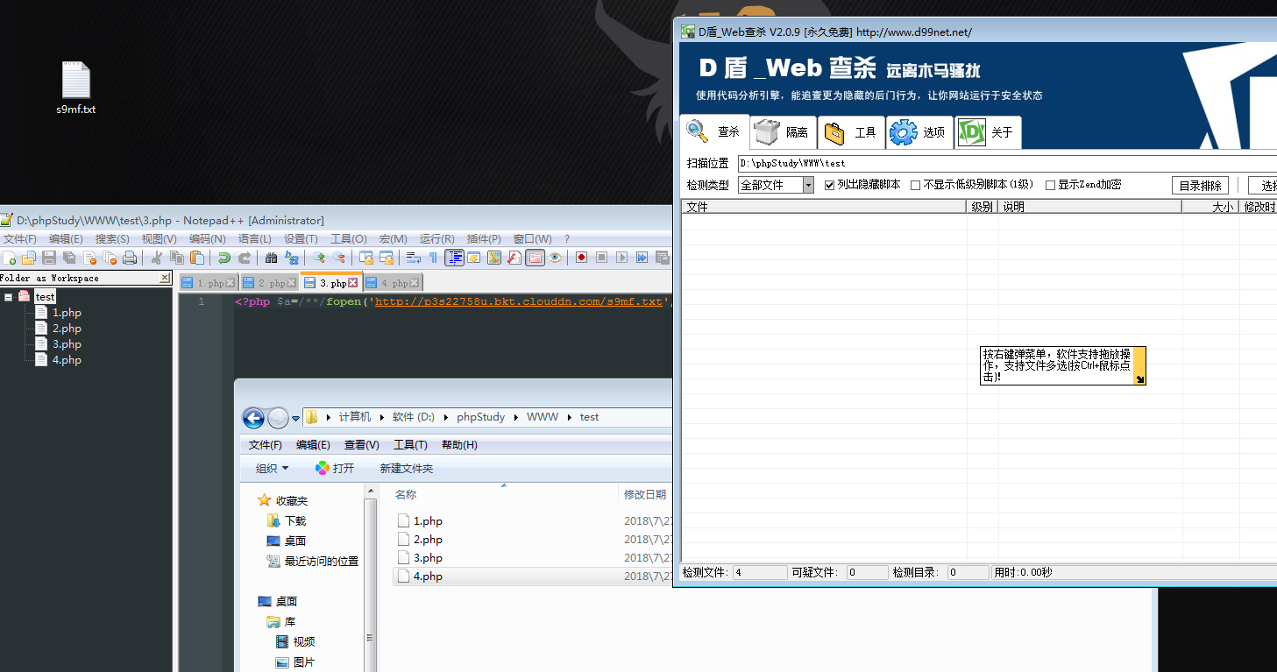Switch to the 1.php editor tab
Viewport: 1277px width, 672px height.
pyautogui.click(x=209, y=283)
